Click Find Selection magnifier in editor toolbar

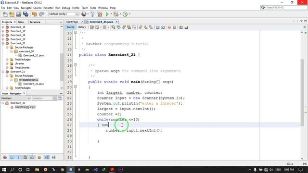point(114,27)
